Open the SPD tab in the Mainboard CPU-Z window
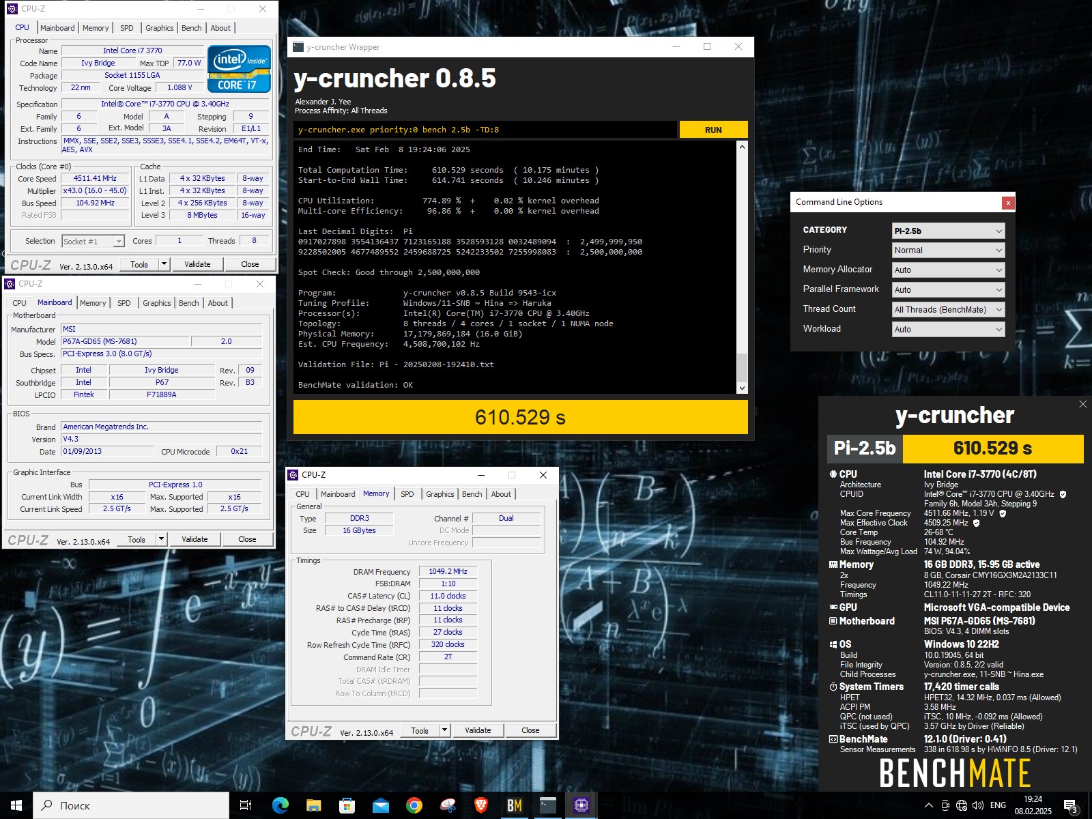1092x819 pixels. click(x=124, y=303)
